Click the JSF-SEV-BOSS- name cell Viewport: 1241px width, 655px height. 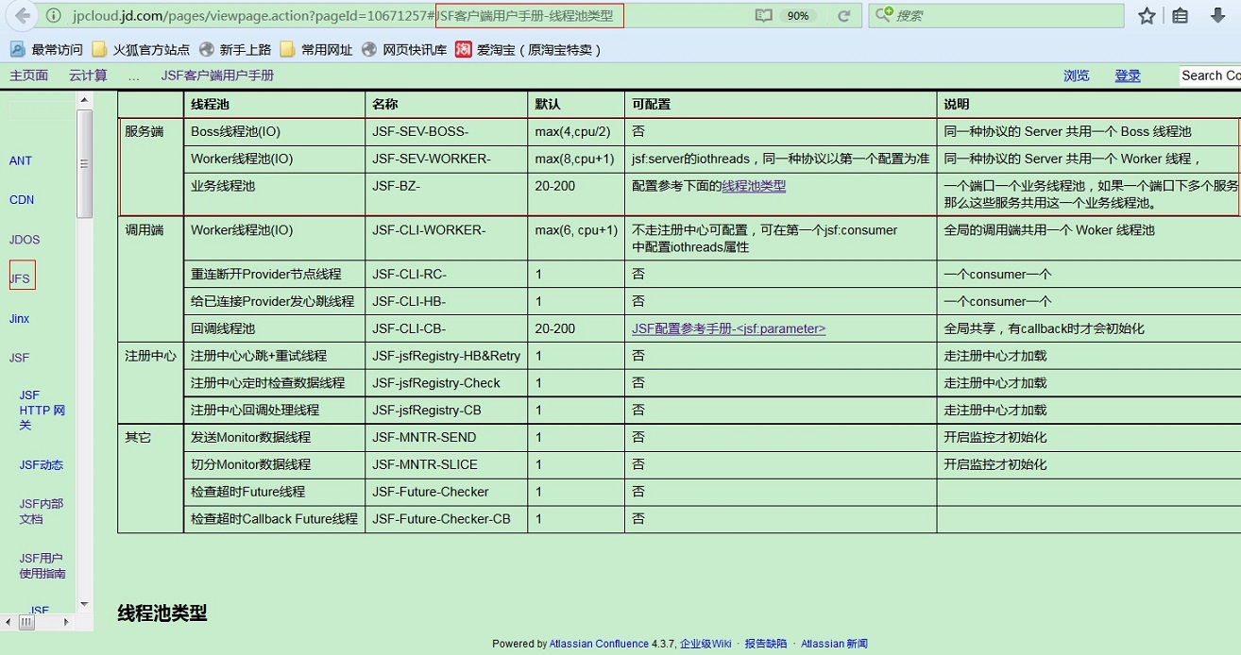[447, 131]
